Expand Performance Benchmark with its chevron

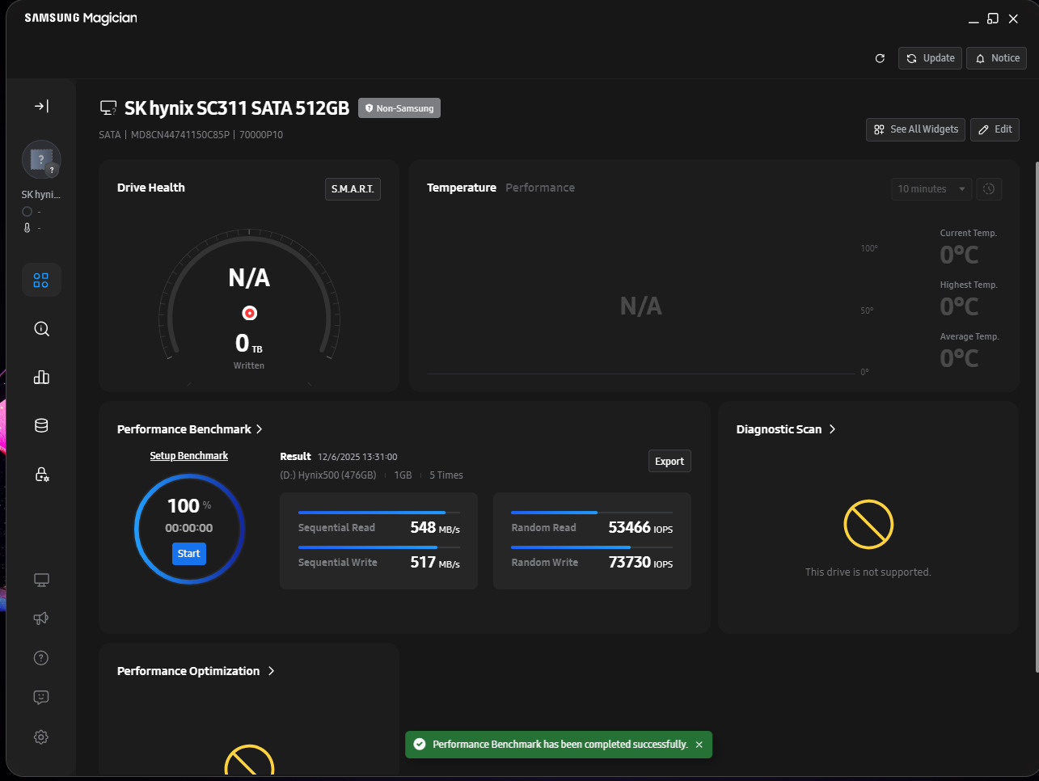pos(259,429)
